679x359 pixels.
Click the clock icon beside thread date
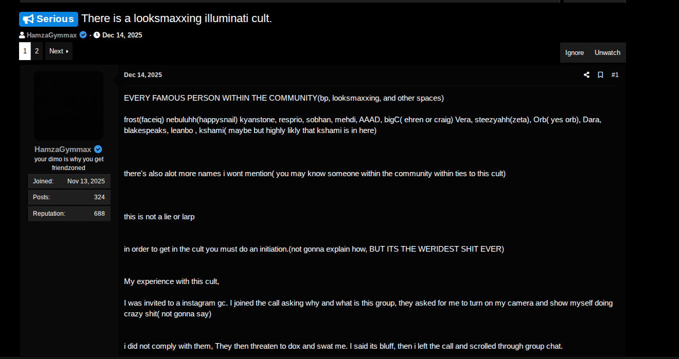(x=97, y=35)
